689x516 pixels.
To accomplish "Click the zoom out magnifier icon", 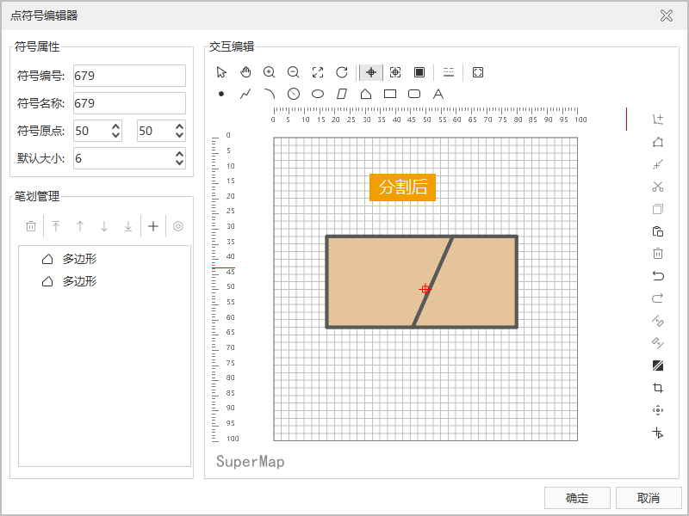I will click(x=294, y=72).
